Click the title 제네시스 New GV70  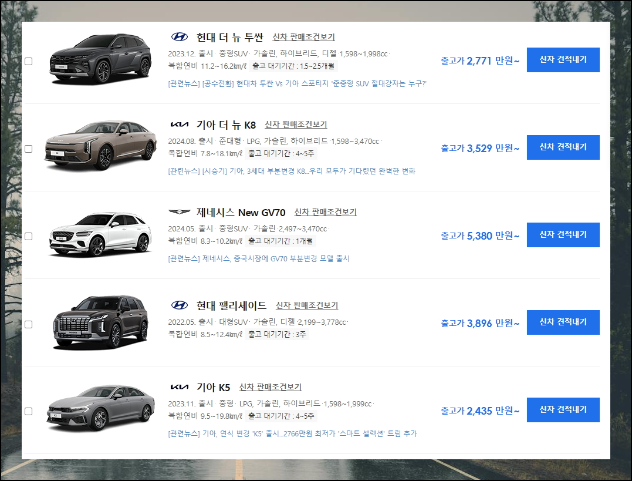click(x=241, y=212)
